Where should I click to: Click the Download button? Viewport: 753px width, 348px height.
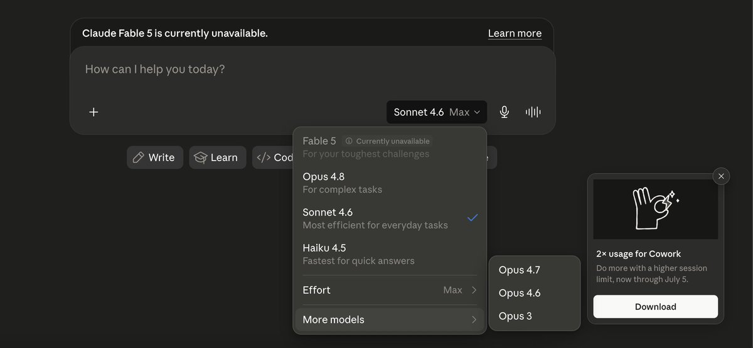point(656,307)
